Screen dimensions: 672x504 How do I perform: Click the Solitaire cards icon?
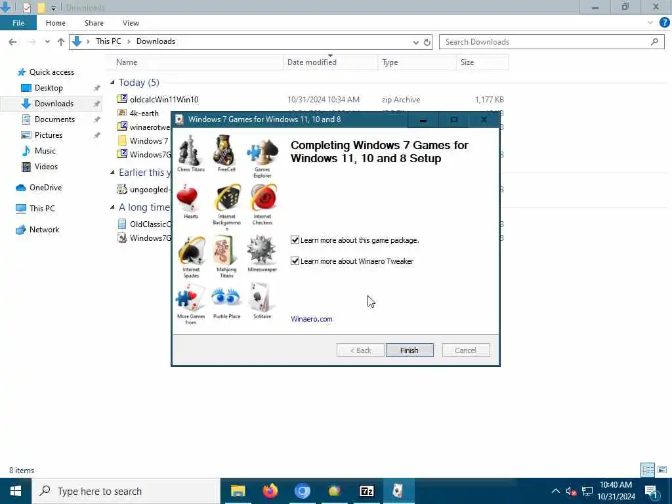(x=261, y=297)
